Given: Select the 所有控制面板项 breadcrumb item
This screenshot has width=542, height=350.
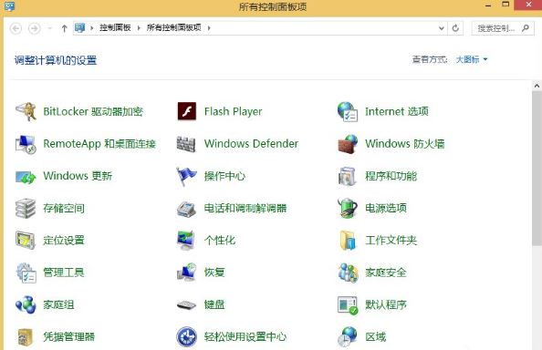Looking at the screenshot, I should [x=174, y=28].
